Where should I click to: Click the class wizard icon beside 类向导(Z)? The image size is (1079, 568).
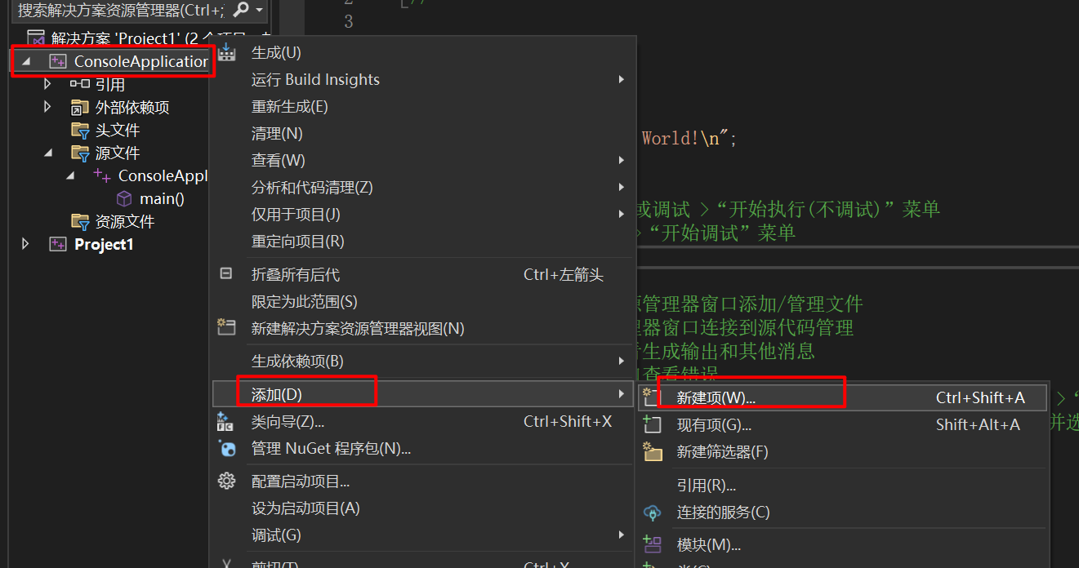coord(225,421)
